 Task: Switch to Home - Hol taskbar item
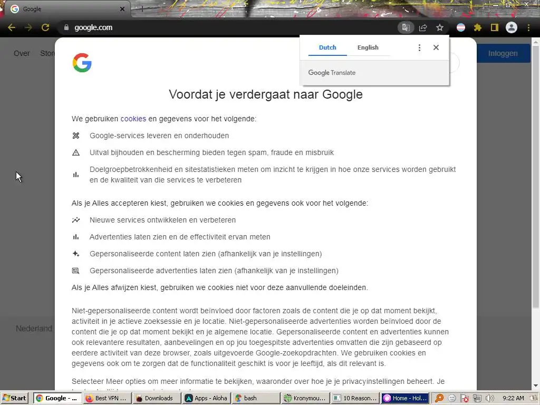click(x=406, y=398)
